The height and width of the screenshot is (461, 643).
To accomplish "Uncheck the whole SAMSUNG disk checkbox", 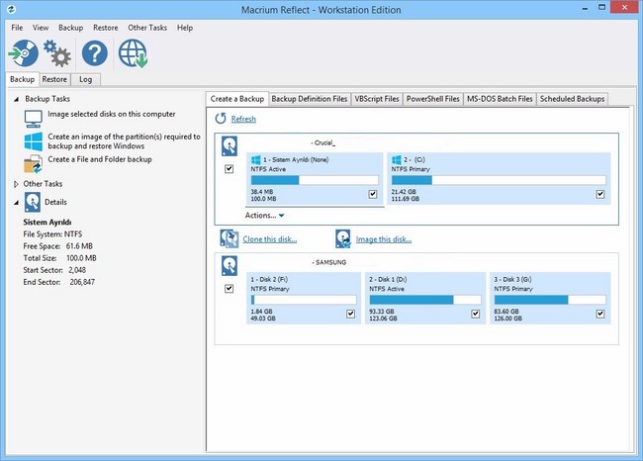I will (230, 289).
